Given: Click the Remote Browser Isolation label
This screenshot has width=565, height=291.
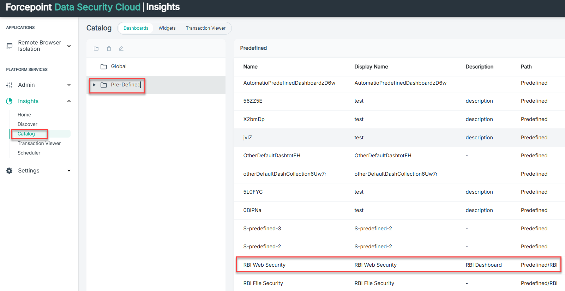Looking at the screenshot, I should pos(40,46).
